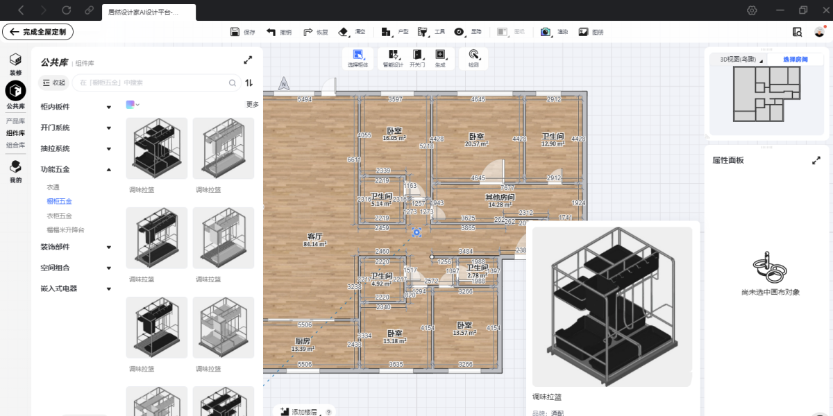833x416 pixels.
Task: Open the gradient color filter swatch
Action: coord(131,105)
